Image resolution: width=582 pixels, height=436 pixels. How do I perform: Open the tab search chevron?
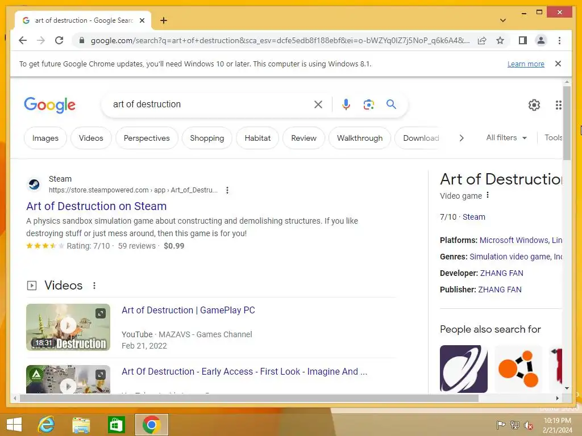503,20
